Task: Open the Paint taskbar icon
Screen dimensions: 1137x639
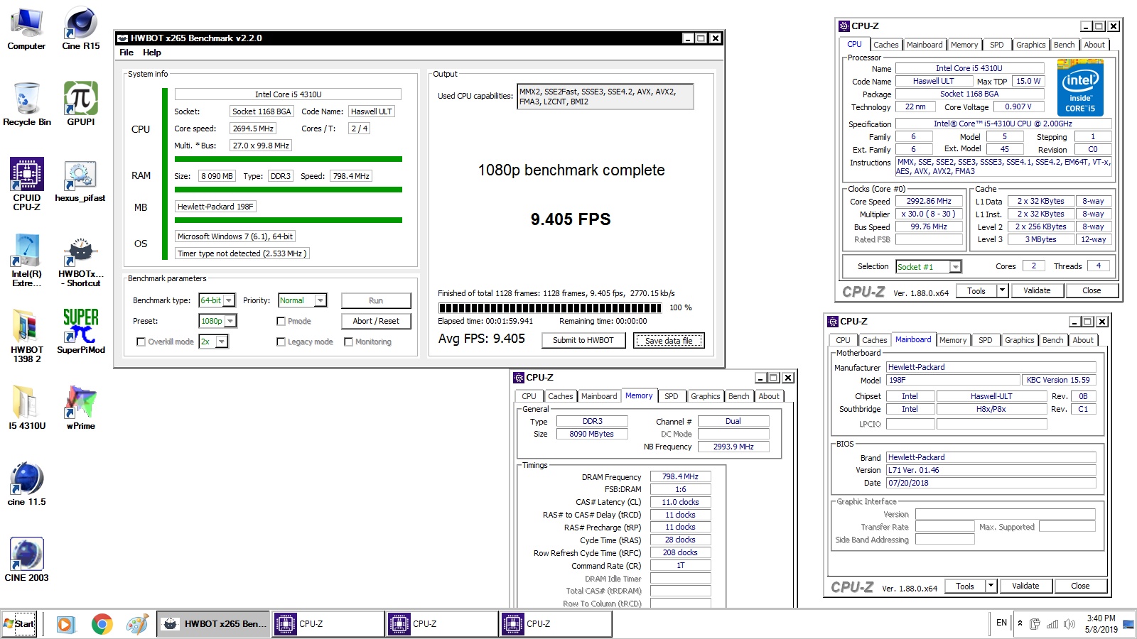Action: coord(137,624)
